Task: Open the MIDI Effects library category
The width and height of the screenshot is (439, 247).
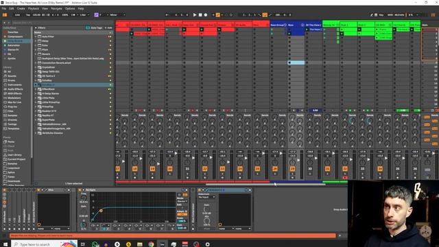Action: click(14, 93)
